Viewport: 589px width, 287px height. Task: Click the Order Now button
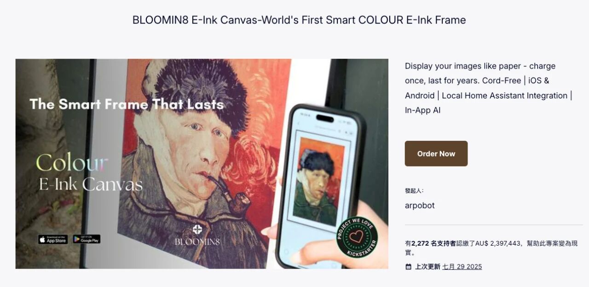(436, 154)
